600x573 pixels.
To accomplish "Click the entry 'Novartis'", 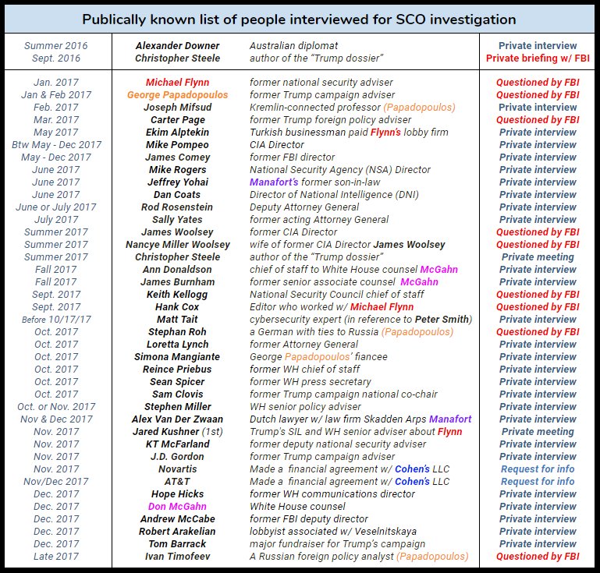I will pos(178,469).
